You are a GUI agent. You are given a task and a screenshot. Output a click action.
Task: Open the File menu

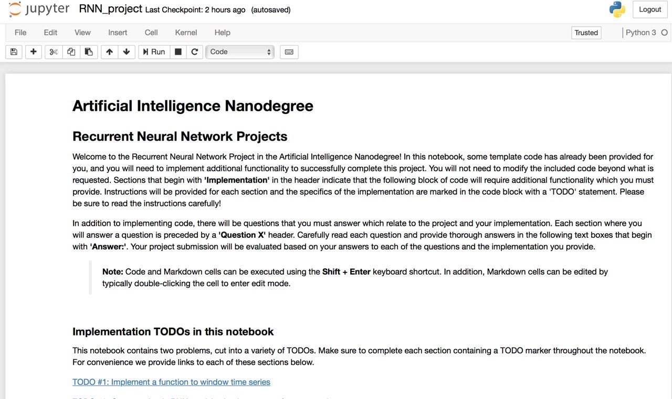[x=20, y=32]
